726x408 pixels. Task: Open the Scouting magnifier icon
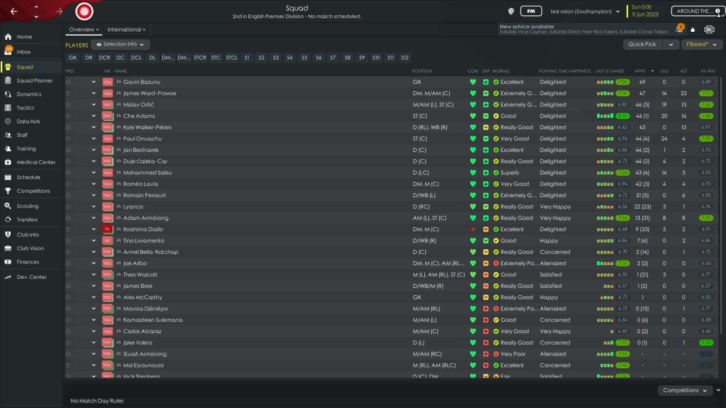(x=8, y=206)
